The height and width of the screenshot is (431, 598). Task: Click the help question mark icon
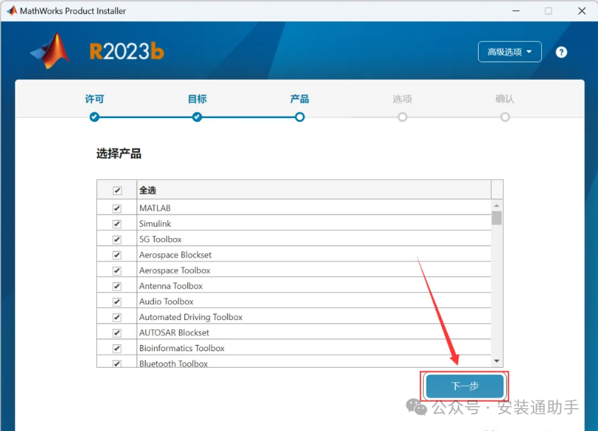click(x=561, y=52)
